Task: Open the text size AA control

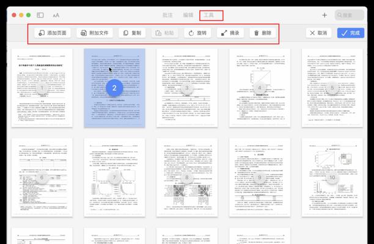Action: [x=56, y=15]
